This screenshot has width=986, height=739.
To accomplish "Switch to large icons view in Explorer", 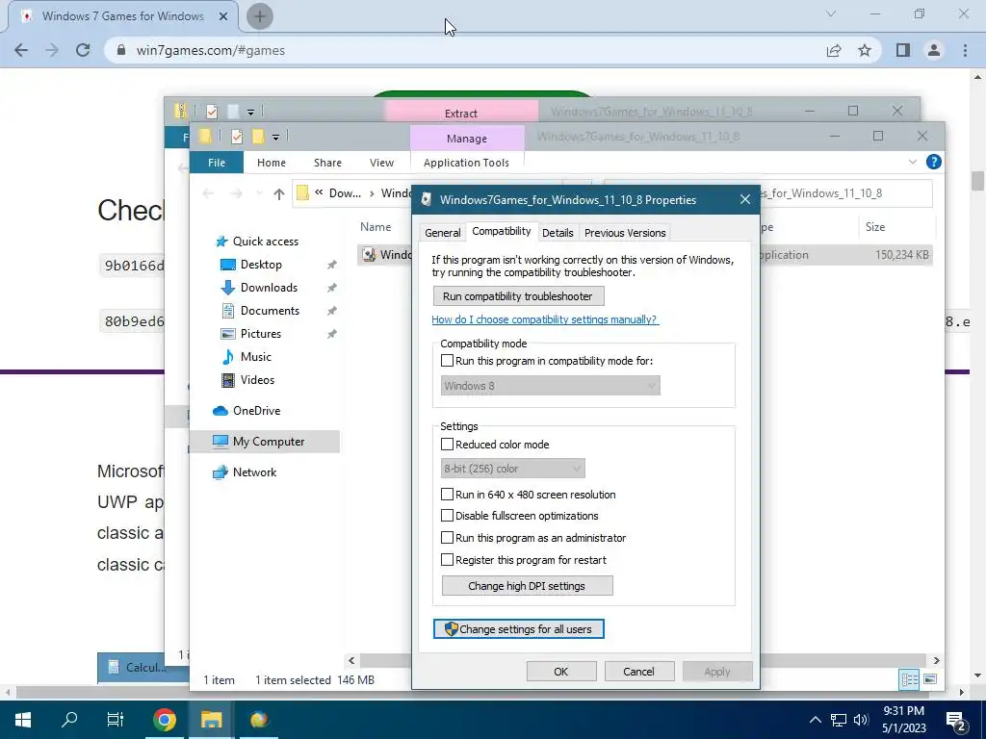I will [930, 679].
